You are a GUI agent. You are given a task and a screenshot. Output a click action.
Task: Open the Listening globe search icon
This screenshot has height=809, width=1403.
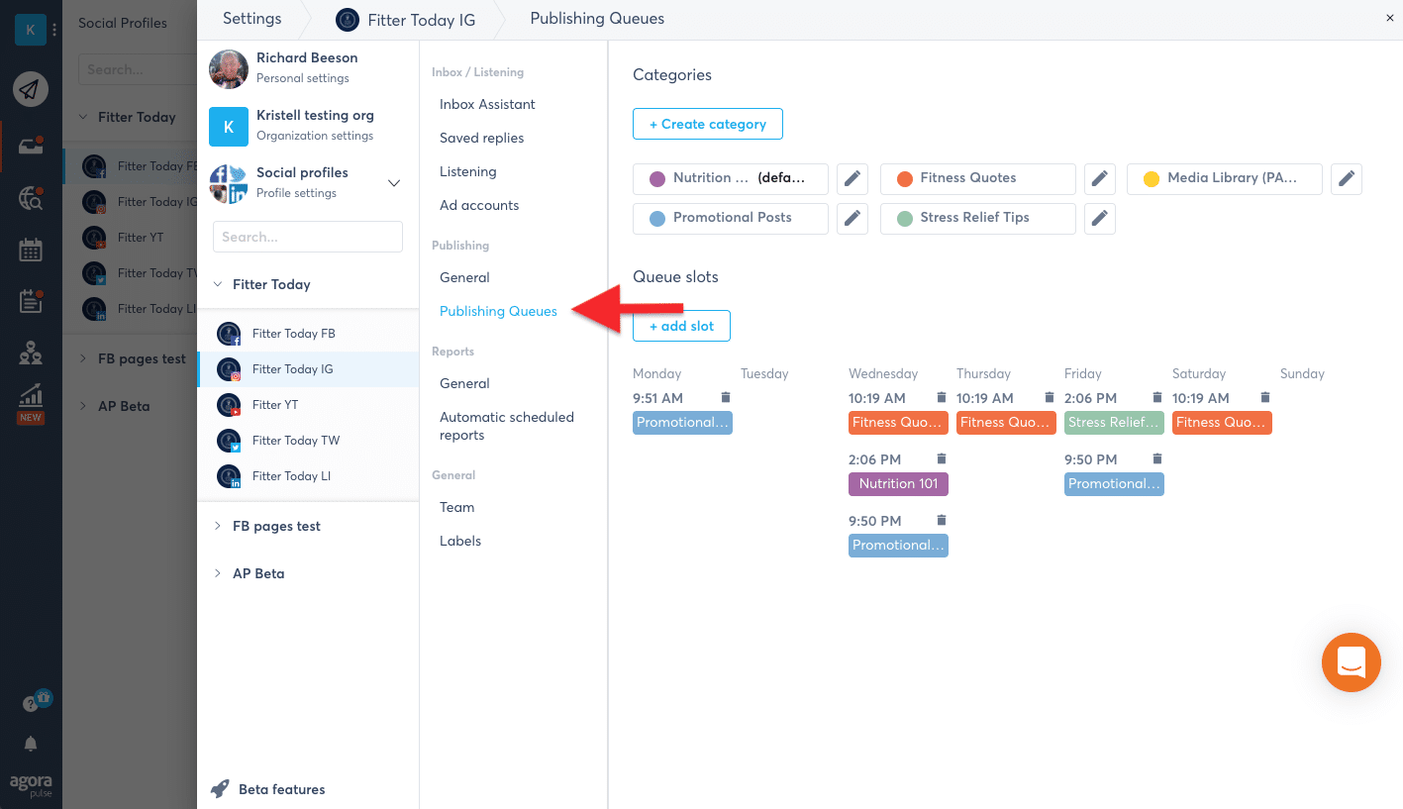click(31, 199)
